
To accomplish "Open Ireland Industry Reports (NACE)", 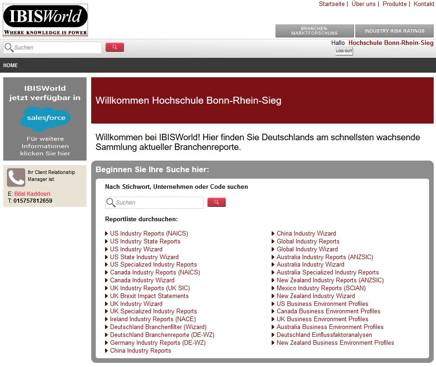I will [153, 319].
